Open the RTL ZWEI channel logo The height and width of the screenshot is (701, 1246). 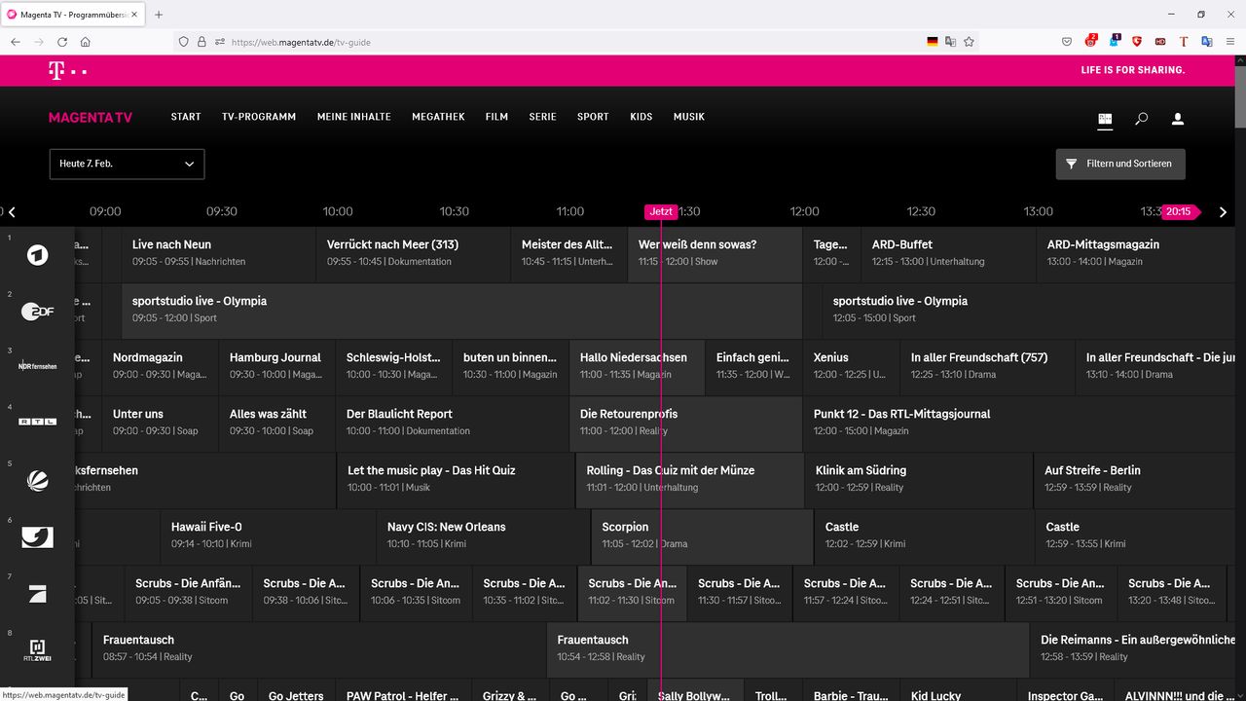(x=37, y=650)
